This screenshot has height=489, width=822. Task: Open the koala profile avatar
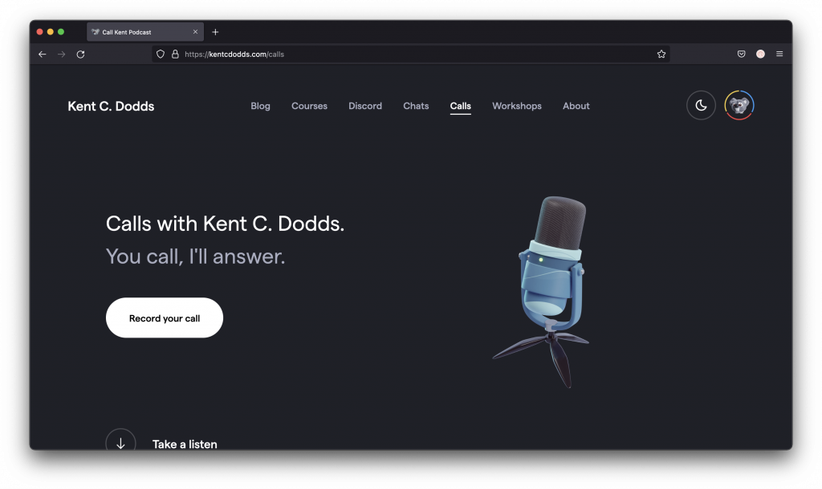[x=739, y=106]
